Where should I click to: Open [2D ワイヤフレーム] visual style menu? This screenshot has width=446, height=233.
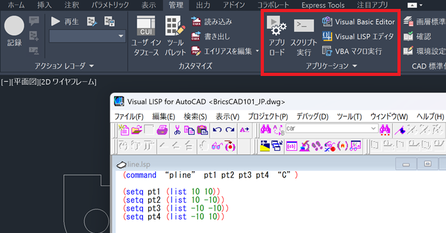coord(68,82)
